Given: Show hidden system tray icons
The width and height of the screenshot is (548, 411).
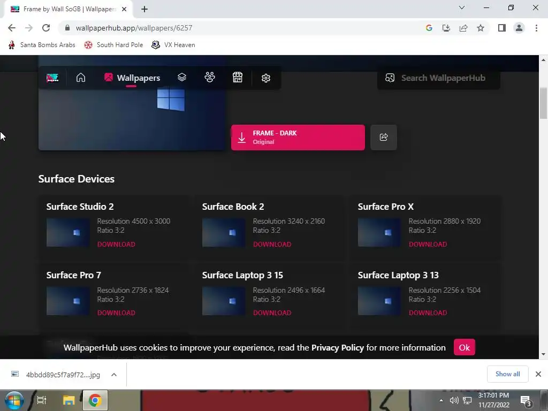Looking at the screenshot, I should pyautogui.click(x=441, y=400).
